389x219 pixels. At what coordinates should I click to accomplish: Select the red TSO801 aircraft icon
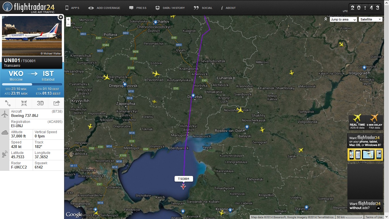(183, 186)
